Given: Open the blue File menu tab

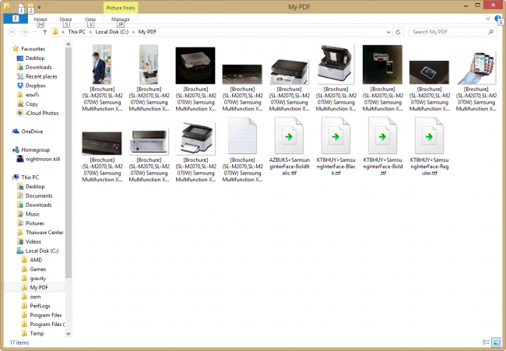Looking at the screenshot, I should tap(15, 19).
